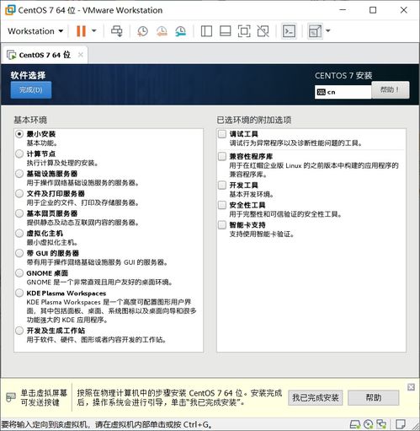Enable 调试工具 add-on checkbox
Screen dimensions: 420x431
coord(222,134)
